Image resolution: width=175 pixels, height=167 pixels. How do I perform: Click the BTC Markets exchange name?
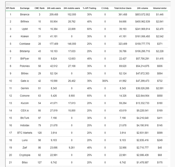point(25,133)
